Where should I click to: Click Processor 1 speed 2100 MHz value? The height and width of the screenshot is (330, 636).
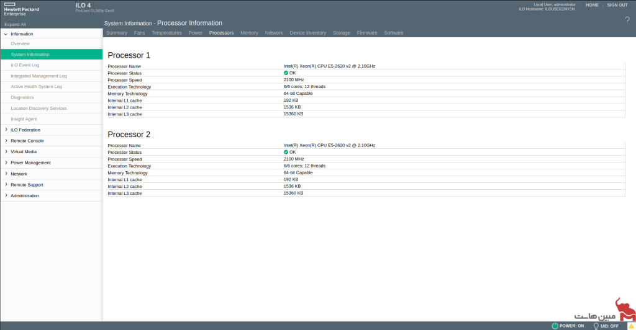click(x=294, y=80)
